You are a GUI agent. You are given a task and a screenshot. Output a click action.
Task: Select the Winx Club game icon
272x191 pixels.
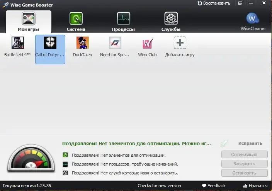pos(148,43)
